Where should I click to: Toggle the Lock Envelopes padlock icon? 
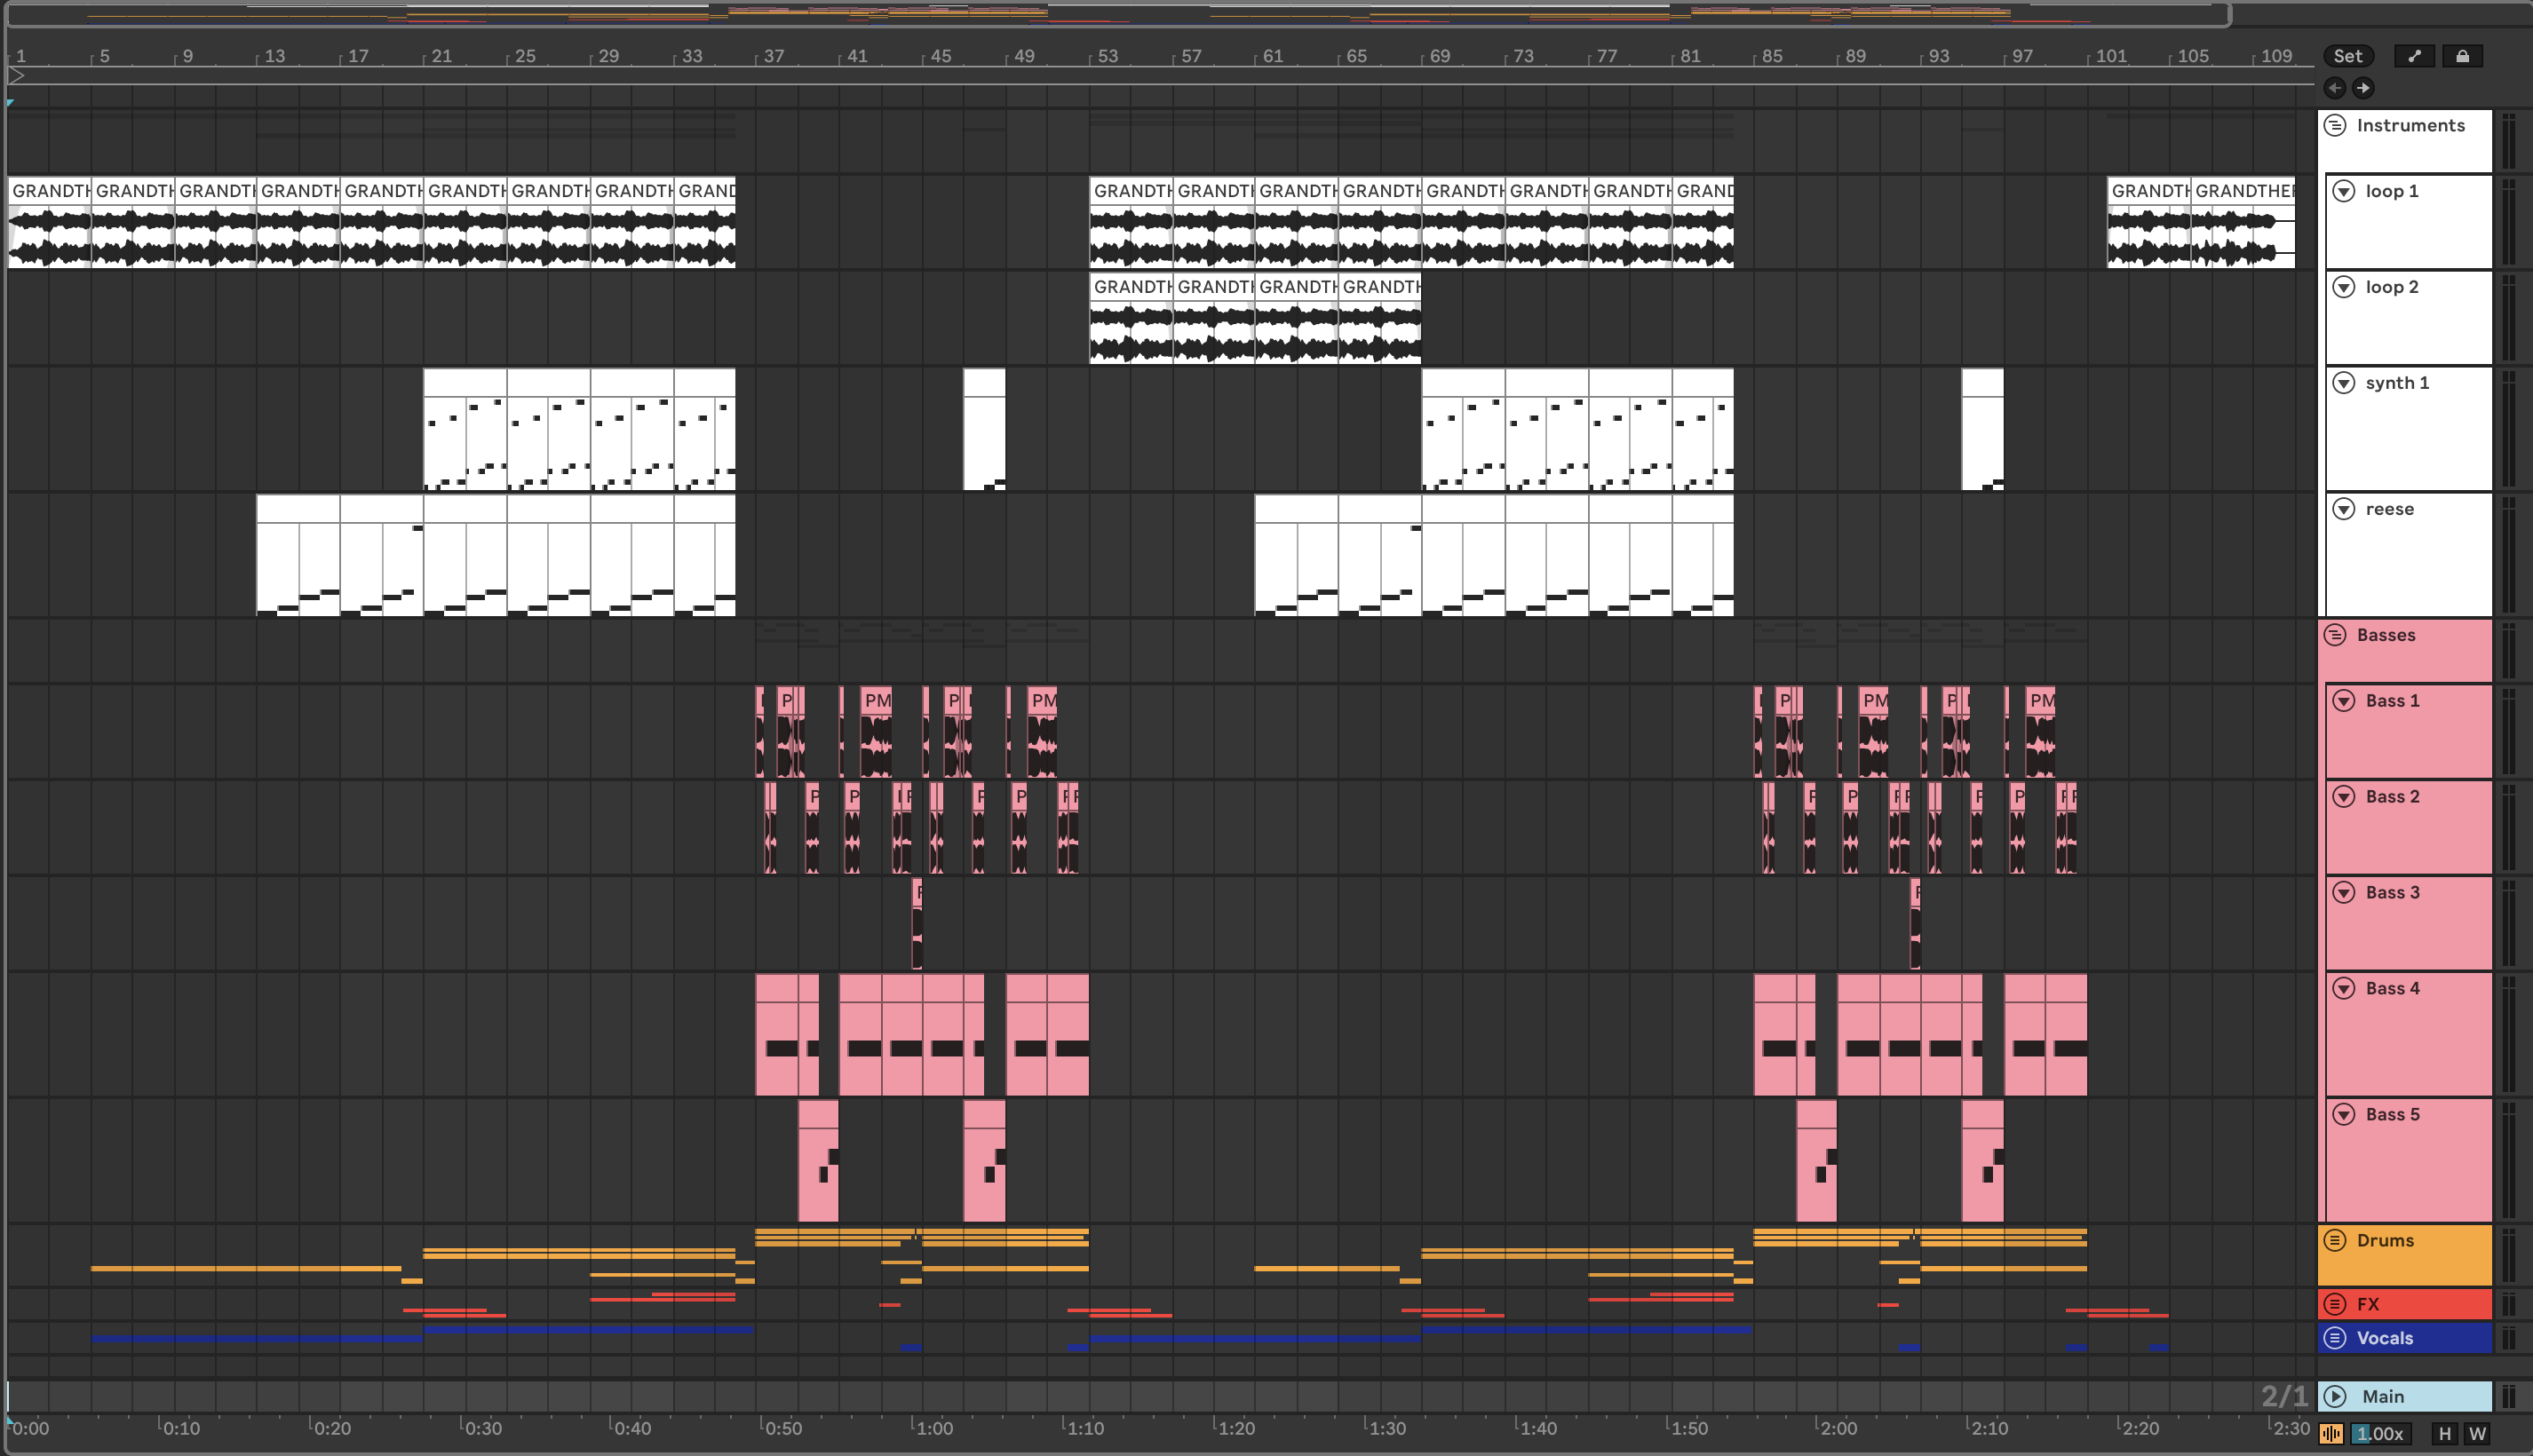tap(2462, 56)
